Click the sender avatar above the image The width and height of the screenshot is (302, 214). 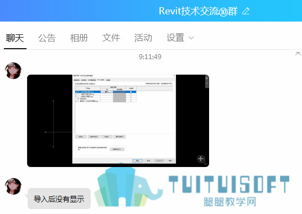13,70
